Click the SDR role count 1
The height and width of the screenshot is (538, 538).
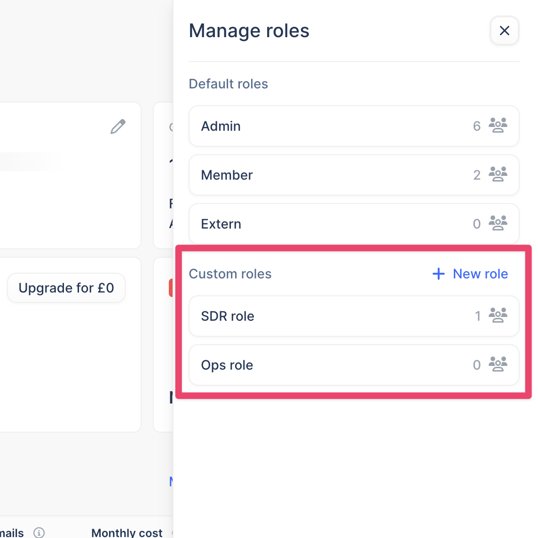point(477,316)
